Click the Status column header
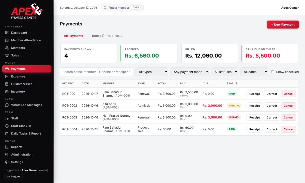305x183 pixels. click(232, 83)
